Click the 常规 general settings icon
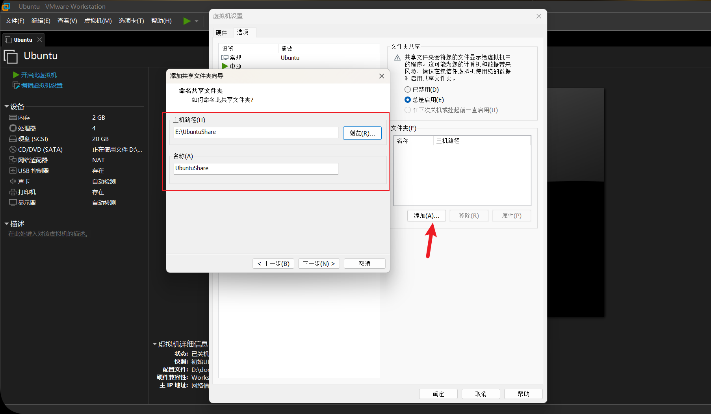The height and width of the screenshot is (414, 711). tap(225, 58)
